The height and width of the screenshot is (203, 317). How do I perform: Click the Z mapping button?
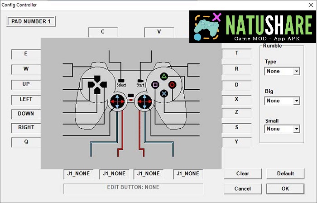(236, 113)
